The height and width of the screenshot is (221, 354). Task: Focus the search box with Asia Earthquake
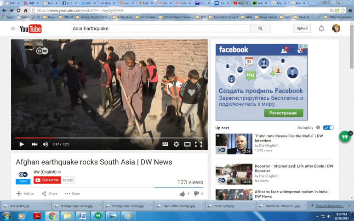[160, 28]
